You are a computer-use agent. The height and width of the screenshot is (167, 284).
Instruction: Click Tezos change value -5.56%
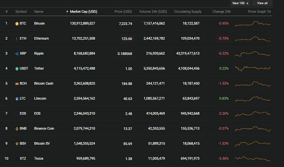coord(224,158)
